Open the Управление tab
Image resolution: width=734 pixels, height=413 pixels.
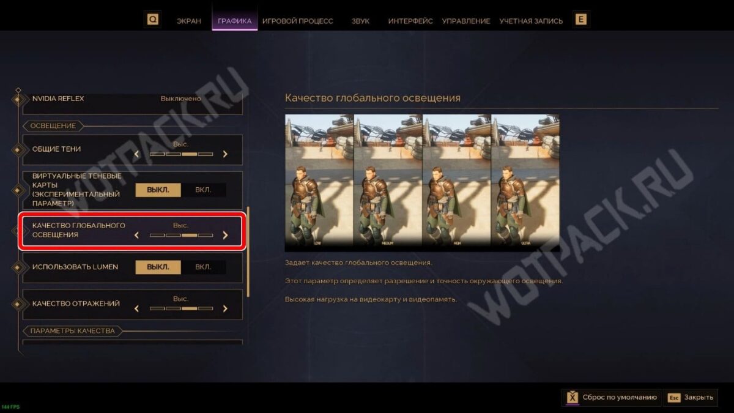[x=466, y=21]
